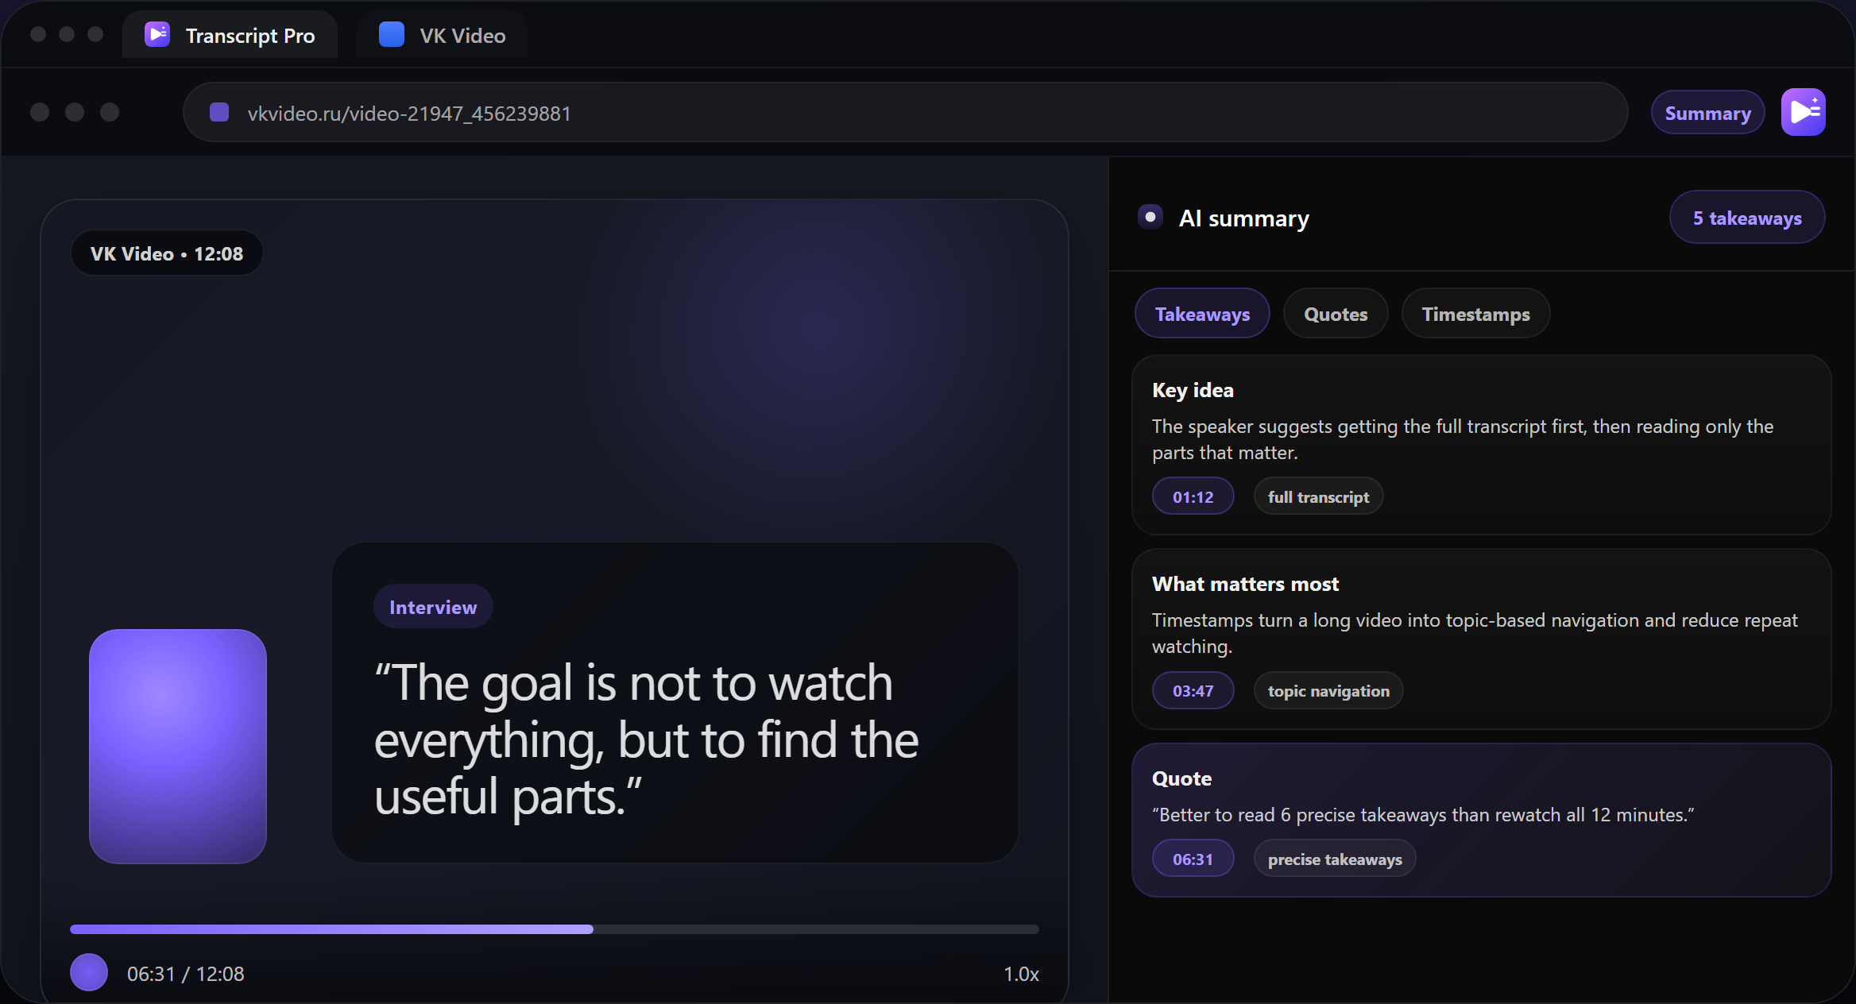
Task: Switch to the Quotes tab
Action: [x=1335, y=314]
